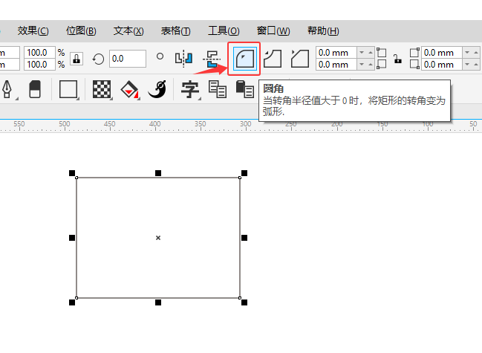
Task: Open the 窗口(W) menu
Action: tap(273, 31)
